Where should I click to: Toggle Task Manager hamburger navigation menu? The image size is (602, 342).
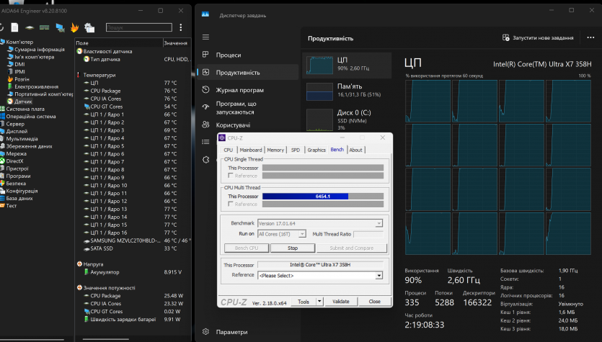(x=206, y=37)
